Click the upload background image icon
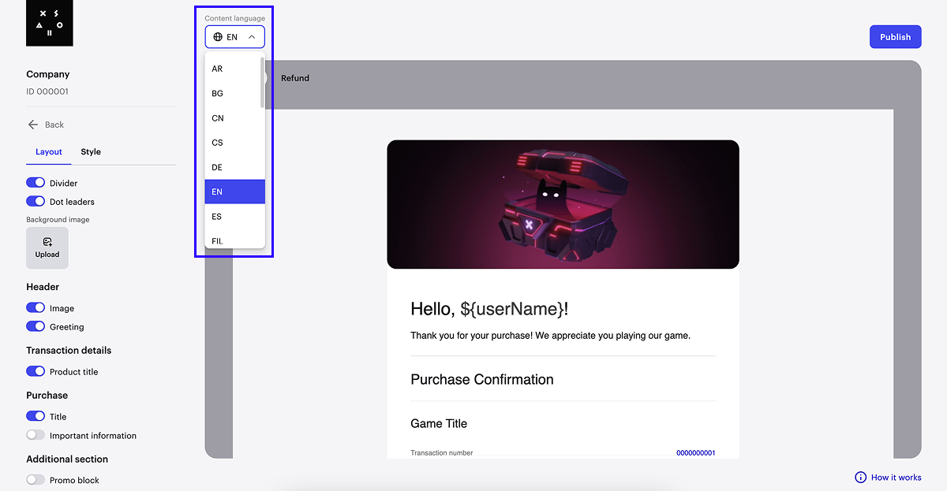Image resolution: width=947 pixels, height=491 pixels. (x=47, y=243)
